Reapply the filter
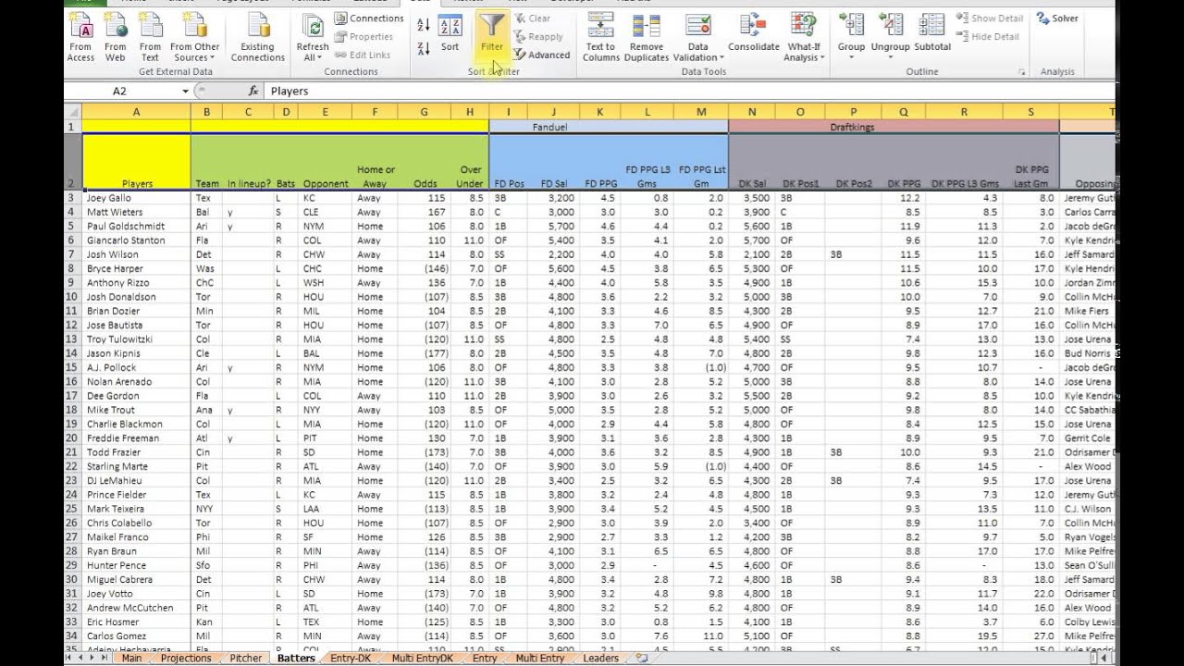The image size is (1184, 666). pyautogui.click(x=538, y=37)
